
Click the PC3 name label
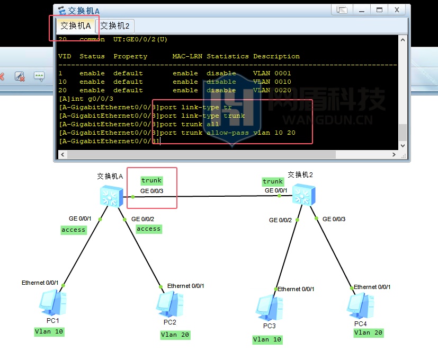pyautogui.click(x=270, y=326)
